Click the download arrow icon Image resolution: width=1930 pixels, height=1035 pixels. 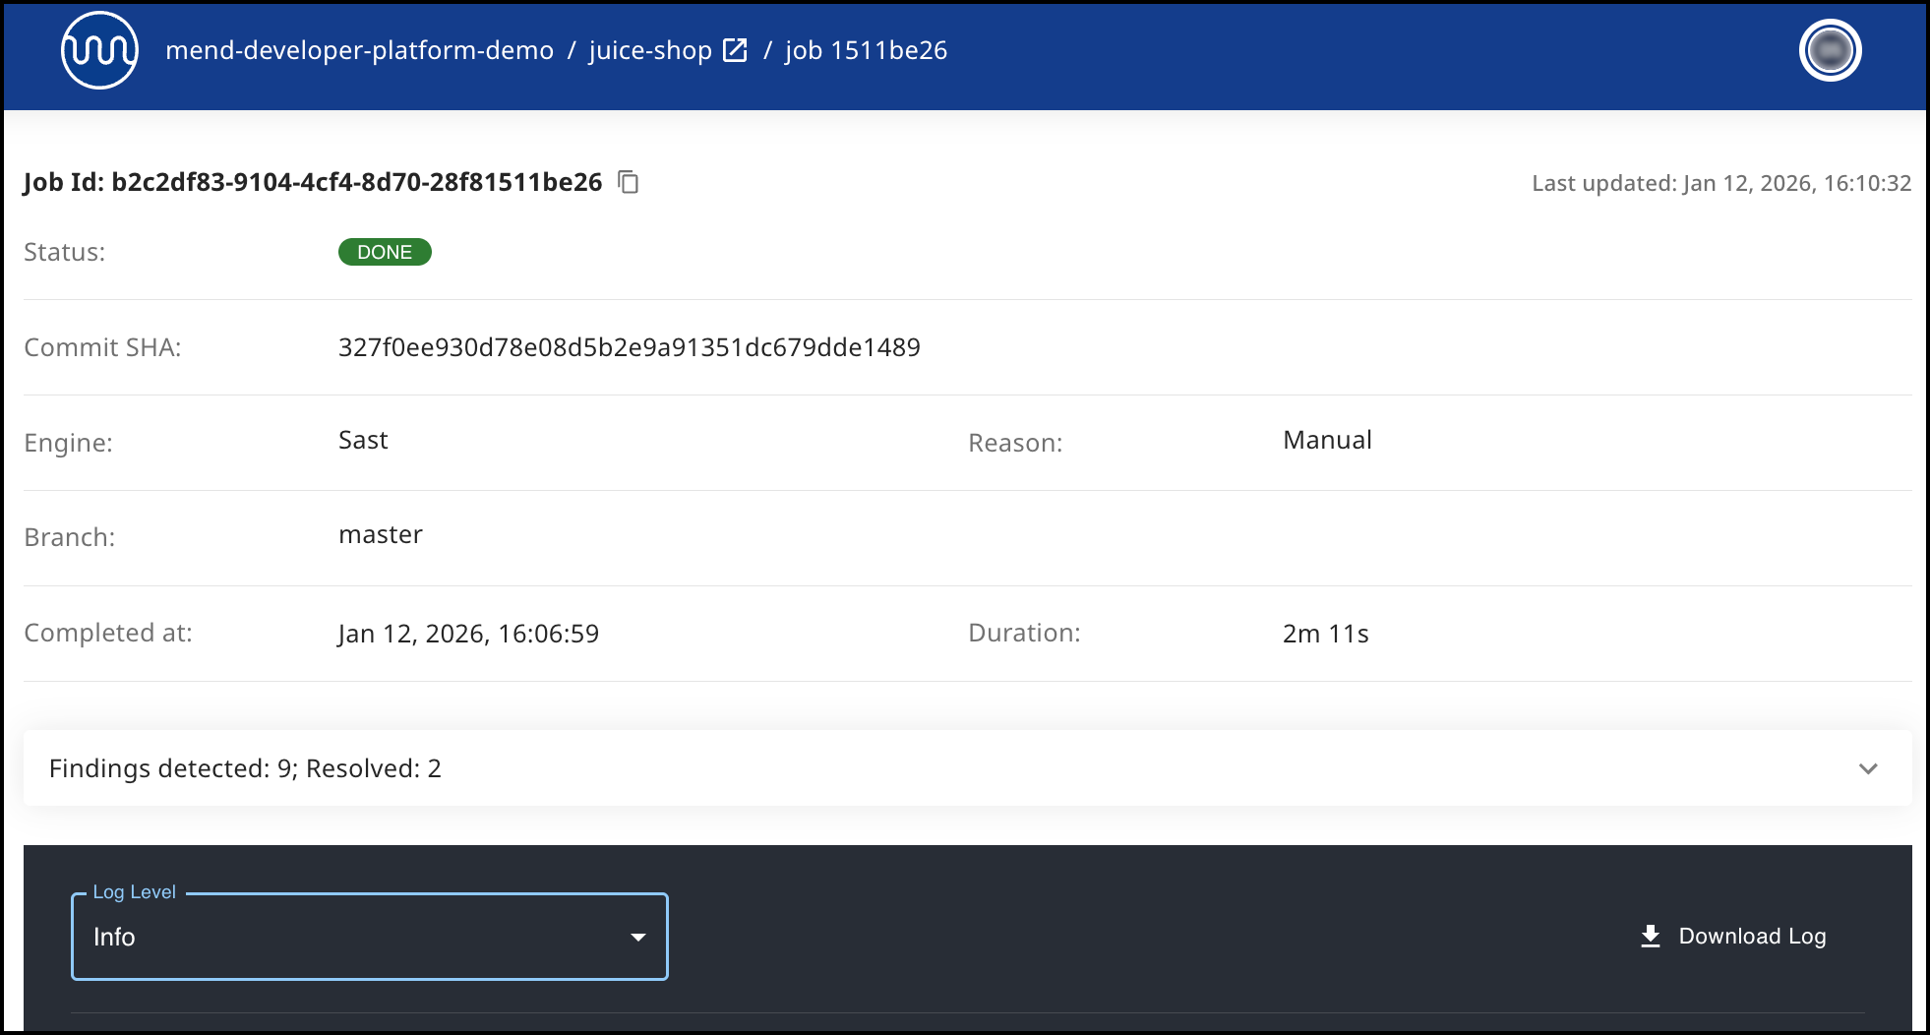(x=1651, y=936)
